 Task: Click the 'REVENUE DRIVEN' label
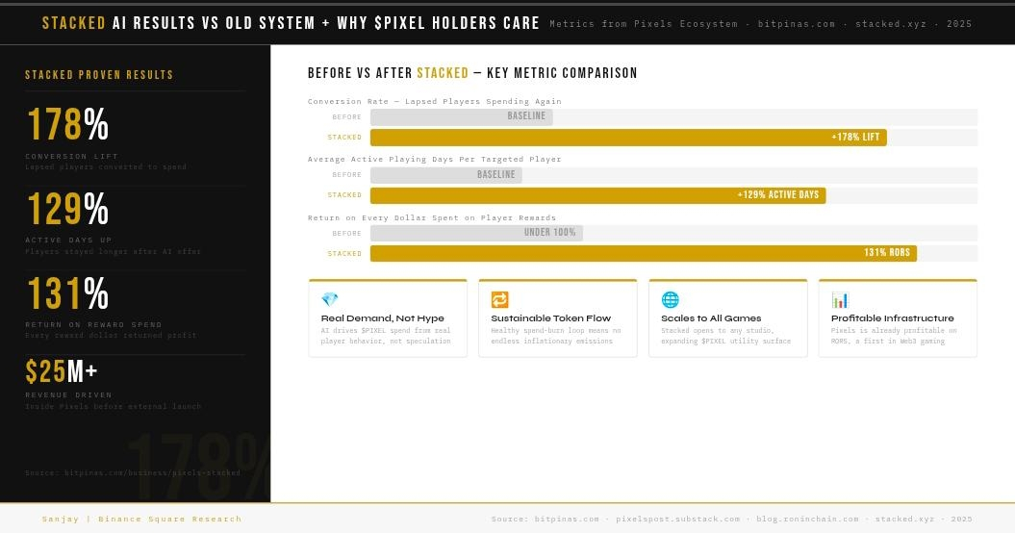(x=68, y=395)
